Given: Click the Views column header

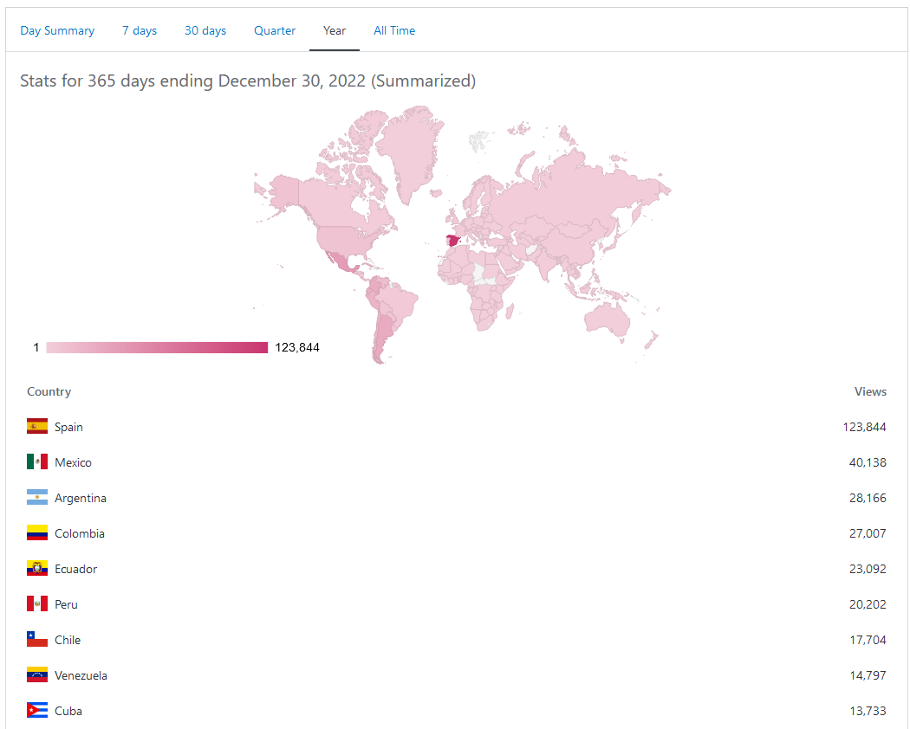Looking at the screenshot, I should [870, 391].
